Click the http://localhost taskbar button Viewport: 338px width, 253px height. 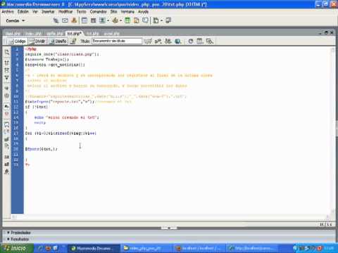(x=251, y=248)
